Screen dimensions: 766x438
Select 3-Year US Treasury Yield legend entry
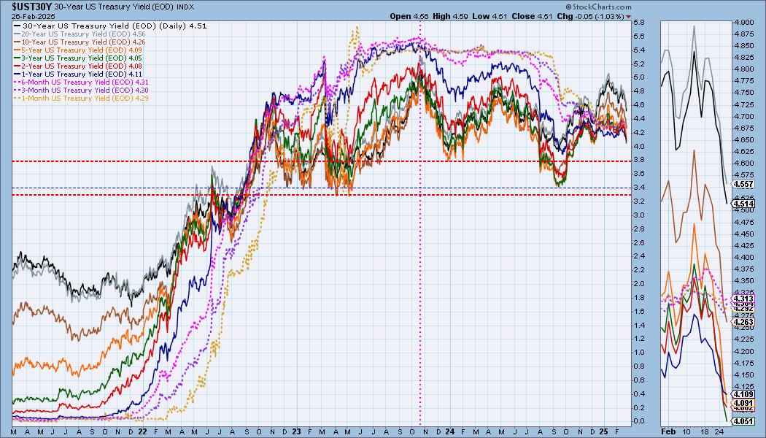coord(78,58)
